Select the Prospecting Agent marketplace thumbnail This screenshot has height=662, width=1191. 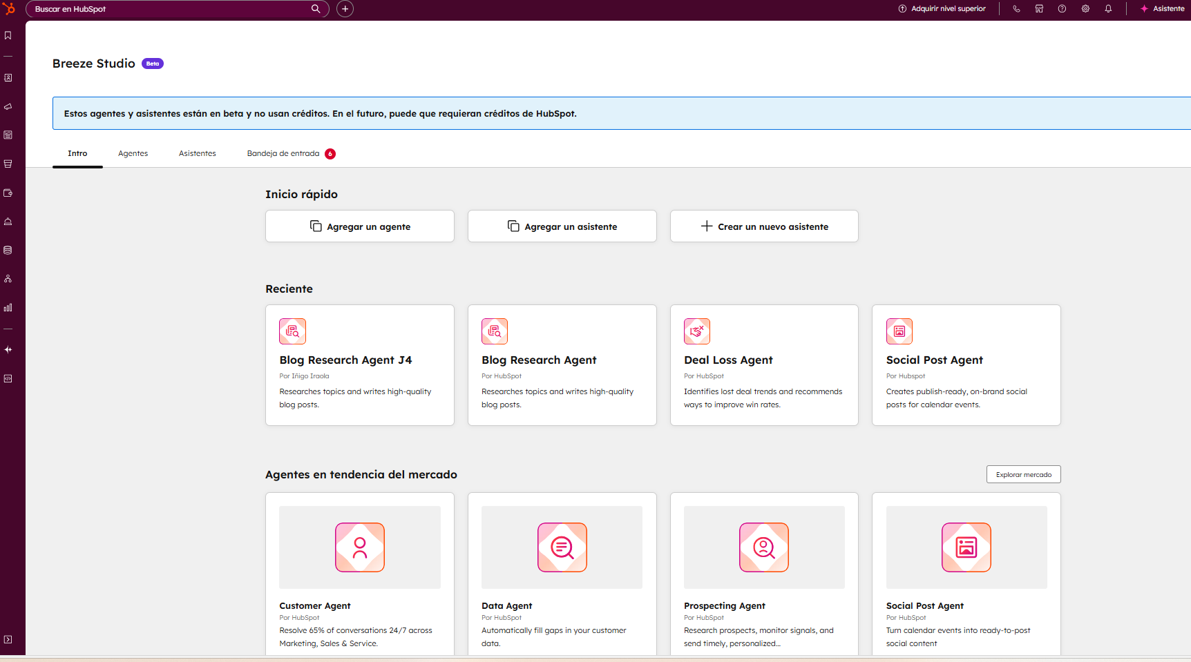coord(764,547)
